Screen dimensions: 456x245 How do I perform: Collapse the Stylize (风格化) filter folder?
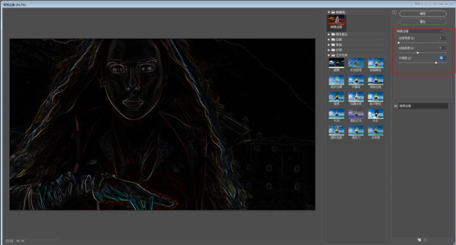coord(329,12)
